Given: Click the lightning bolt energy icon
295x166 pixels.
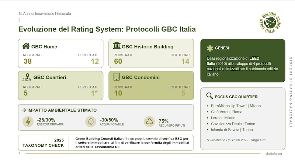Looking at the screenshot, I should (28, 121).
